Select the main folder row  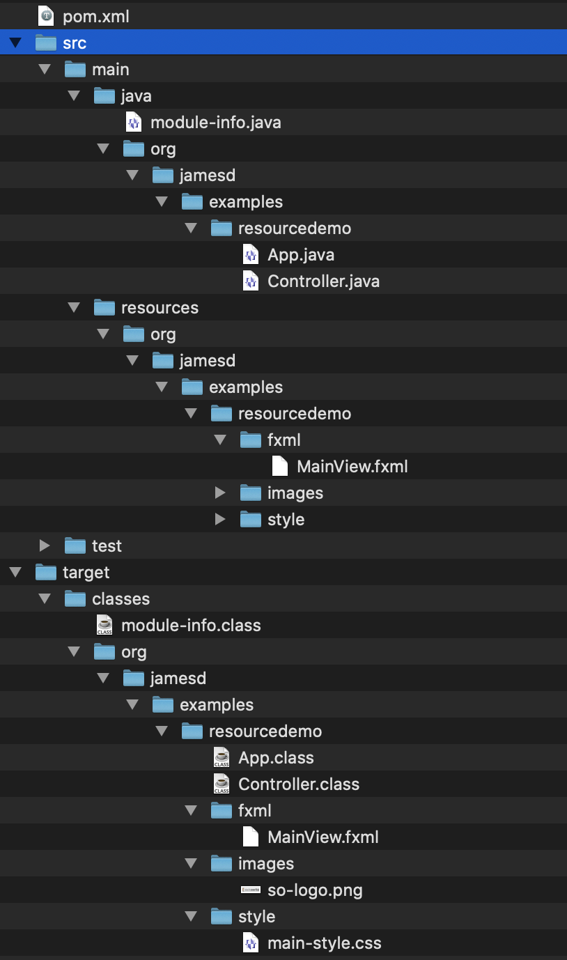pyautogui.click(x=283, y=69)
